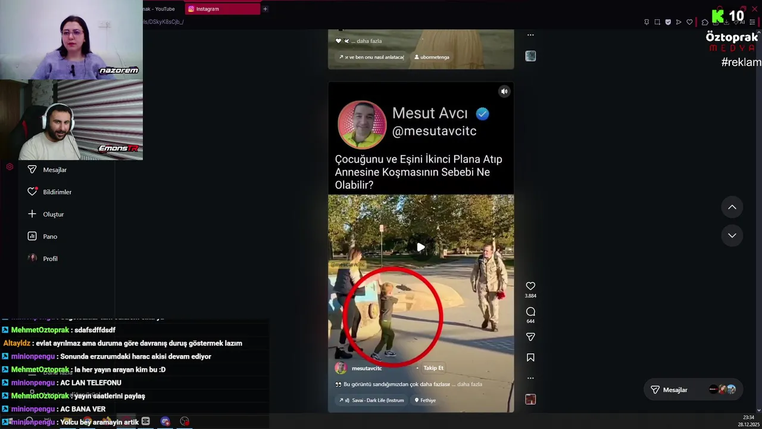The image size is (762, 429).
Task: Open mesutavcitc profile avatar on reel
Action: click(x=341, y=368)
